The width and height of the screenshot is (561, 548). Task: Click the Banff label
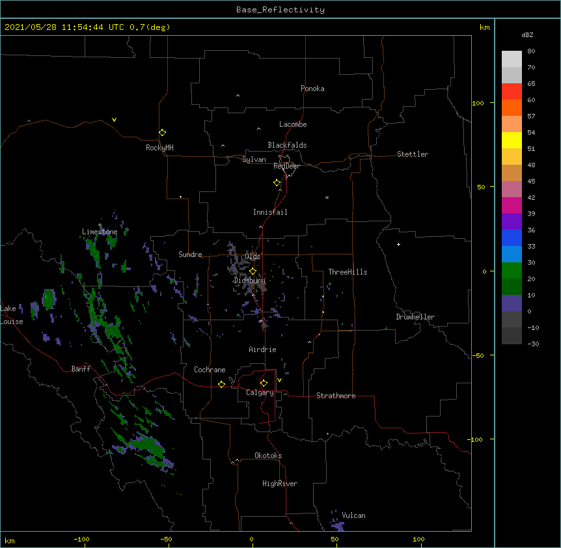point(81,369)
